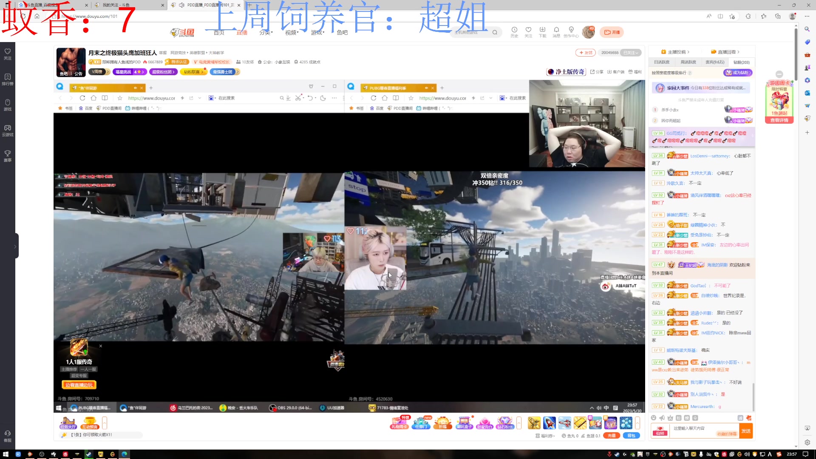Expand 已关注 follow dropdown
Viewport: 816px width, 459px height.
pyautogui.click(x=631, y=53)
